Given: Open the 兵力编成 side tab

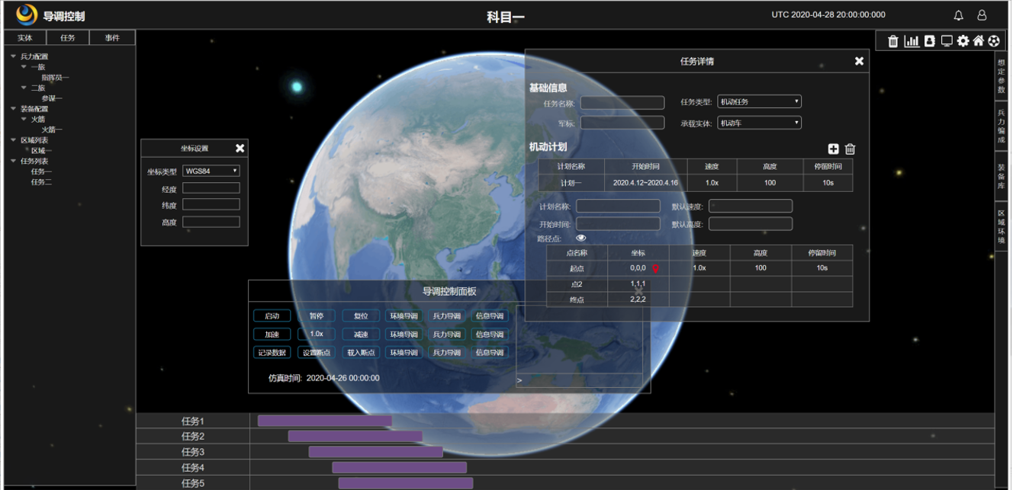Looking at the screenshot, I should [x=1002, y=126].
